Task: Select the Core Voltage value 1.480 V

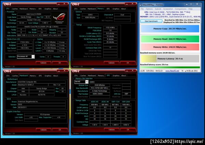Action: tap(45, 23)
